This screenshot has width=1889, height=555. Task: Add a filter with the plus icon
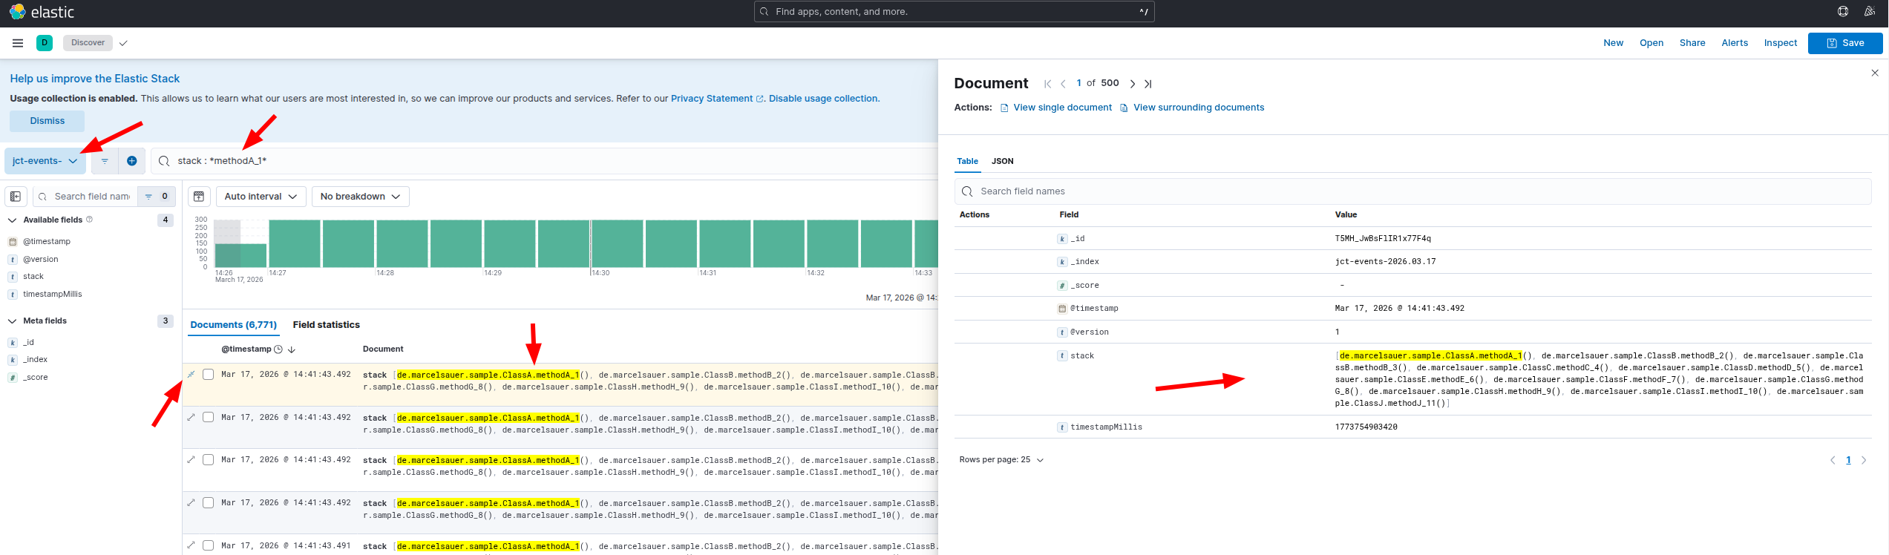(x=132, y=161)
